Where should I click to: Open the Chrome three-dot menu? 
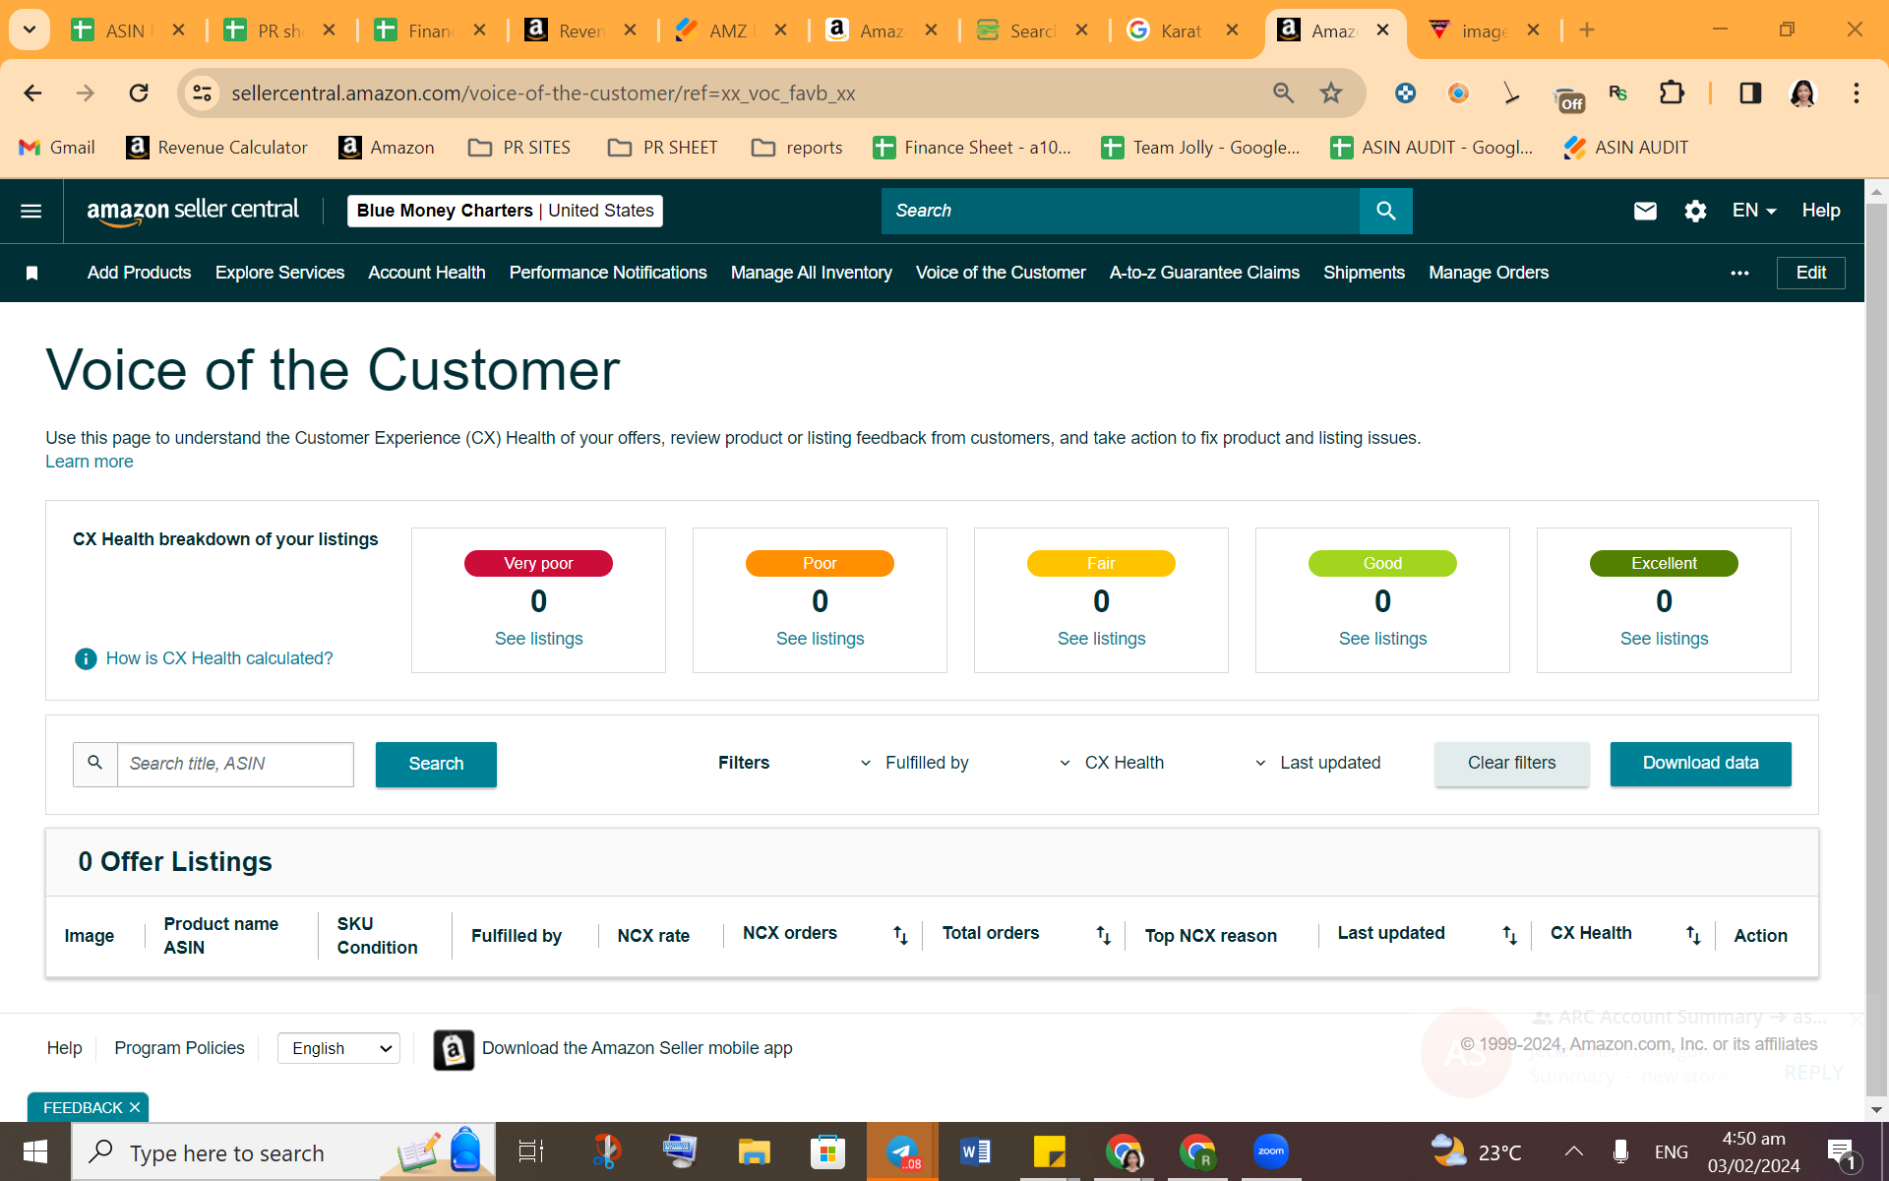(1857, 93)
